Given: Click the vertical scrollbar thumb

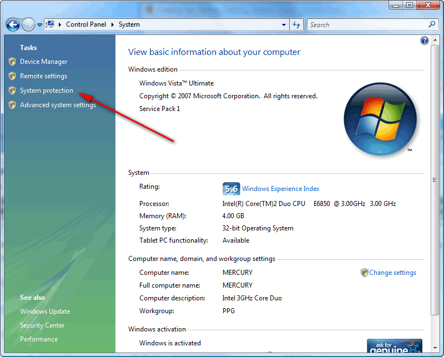Looking at the screenshot, I should pyautogui.click(x=435, y=180).
